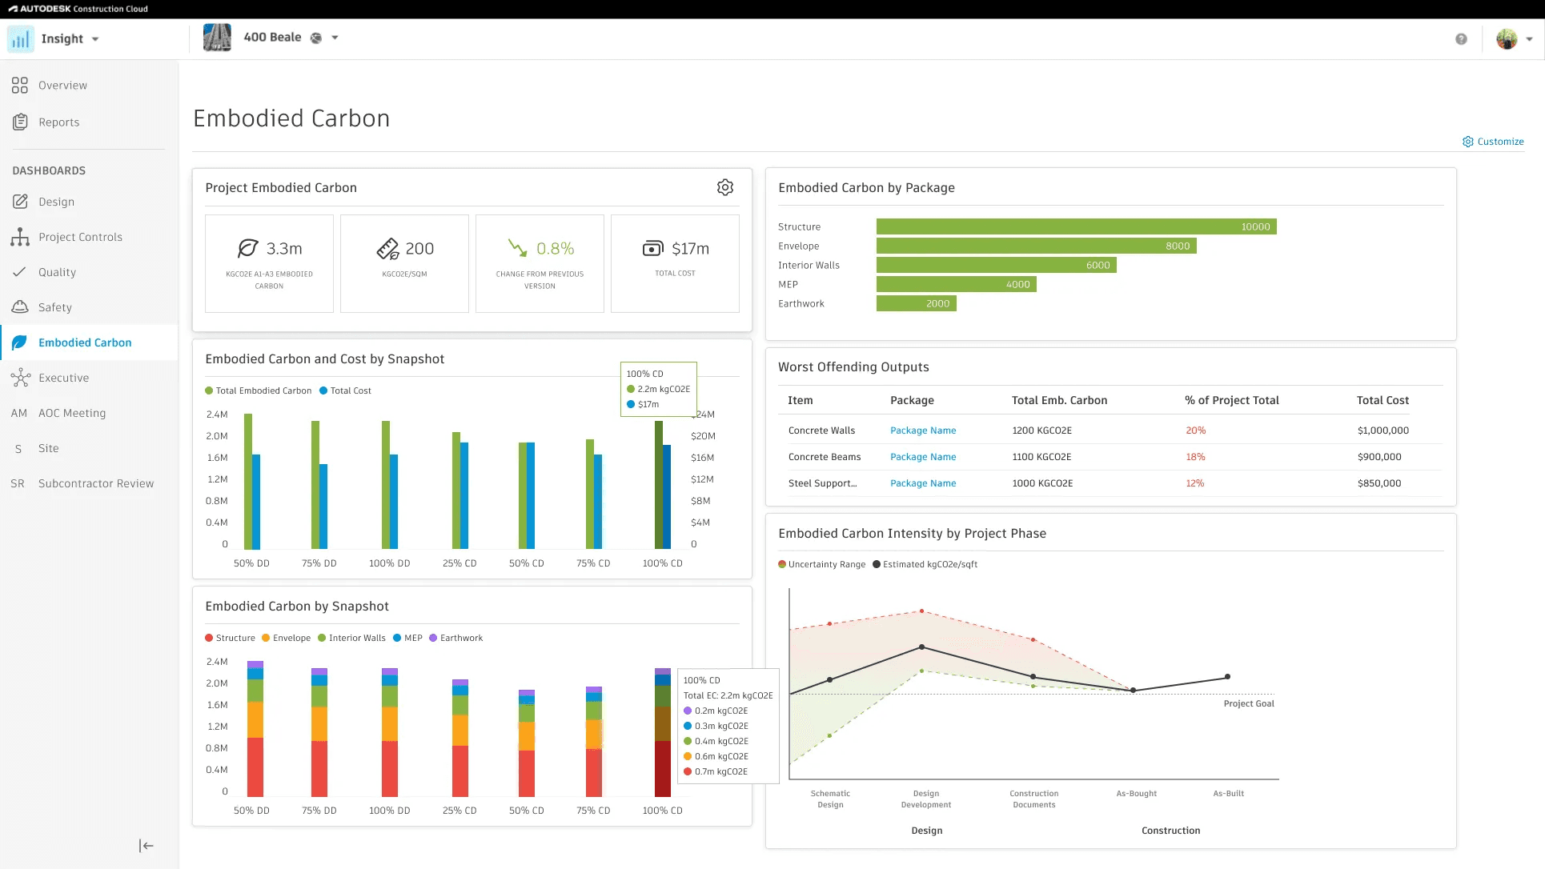Open Reports from the sidebar

(58, 122)
